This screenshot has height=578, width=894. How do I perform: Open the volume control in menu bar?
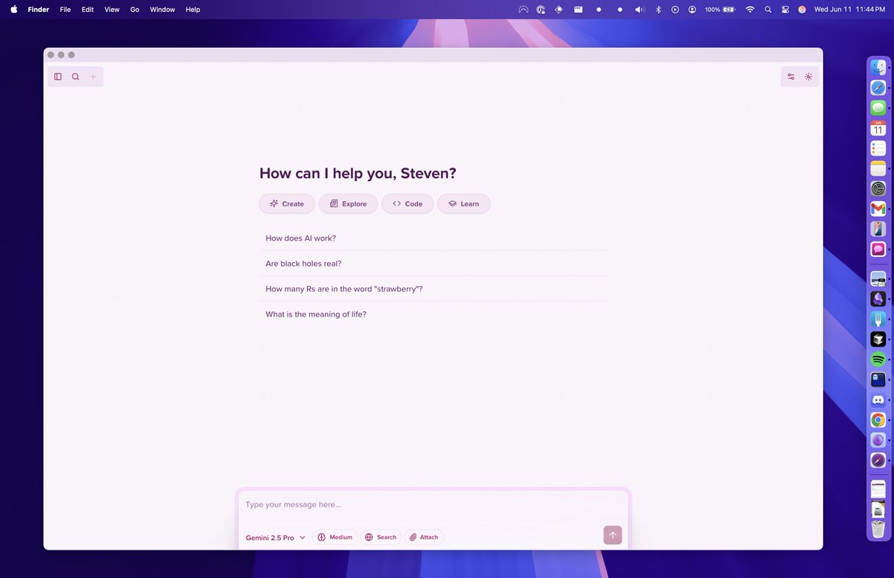639,10
